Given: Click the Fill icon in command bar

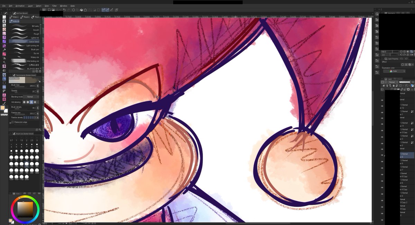Looking at the screenshot, I should pyautogui.click(x=81, y=10).
